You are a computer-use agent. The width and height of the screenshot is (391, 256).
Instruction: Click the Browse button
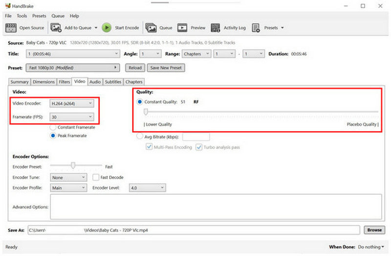point(374,230)
